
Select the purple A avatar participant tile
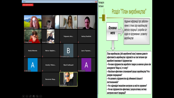[x=86, y=65]
